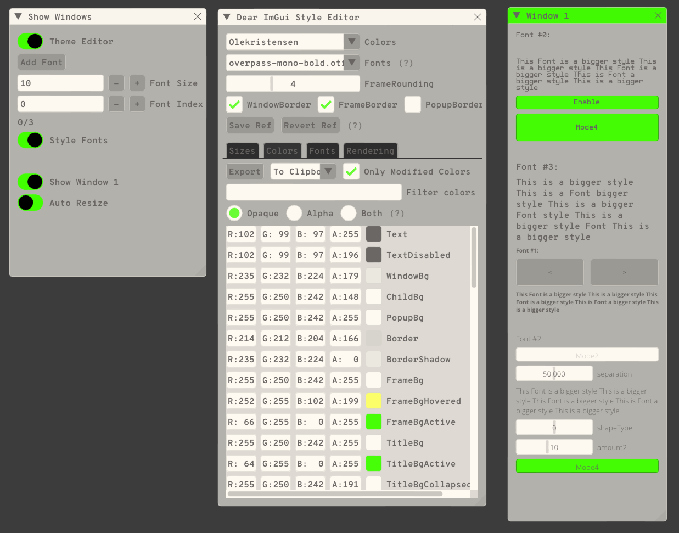Click the bottom green Mode4 button

pyautogui.click(x=587, y=466)
